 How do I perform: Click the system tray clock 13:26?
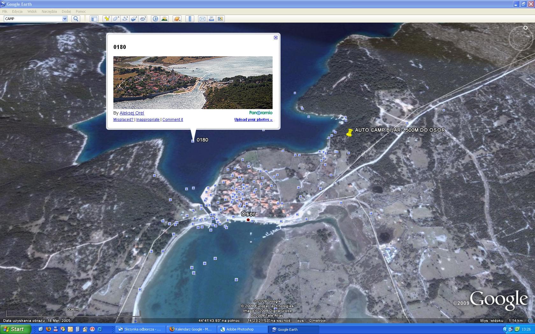[526, 329]
